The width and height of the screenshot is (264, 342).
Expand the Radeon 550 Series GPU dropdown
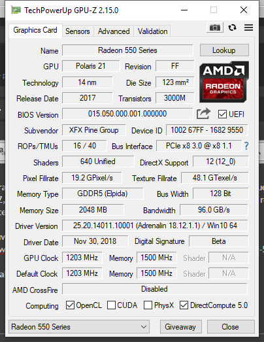pos(79,327)
